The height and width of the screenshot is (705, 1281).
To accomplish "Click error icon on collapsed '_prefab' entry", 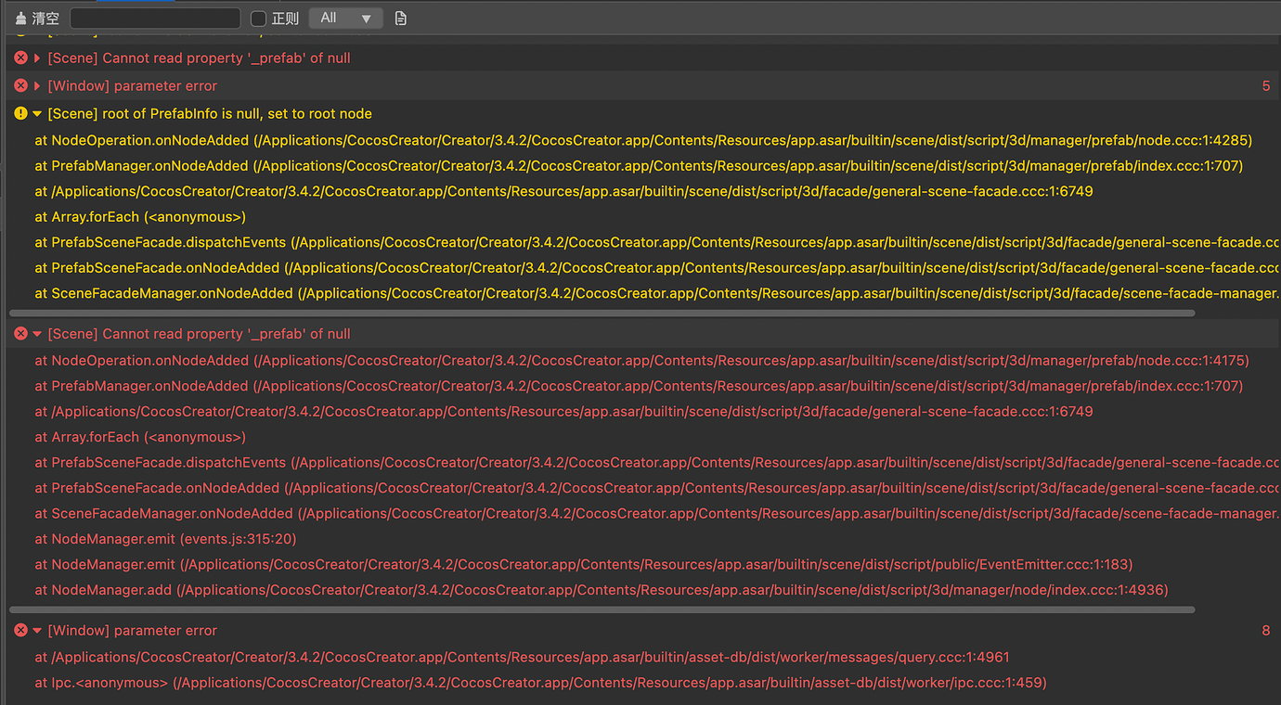I will click(20, 58).
